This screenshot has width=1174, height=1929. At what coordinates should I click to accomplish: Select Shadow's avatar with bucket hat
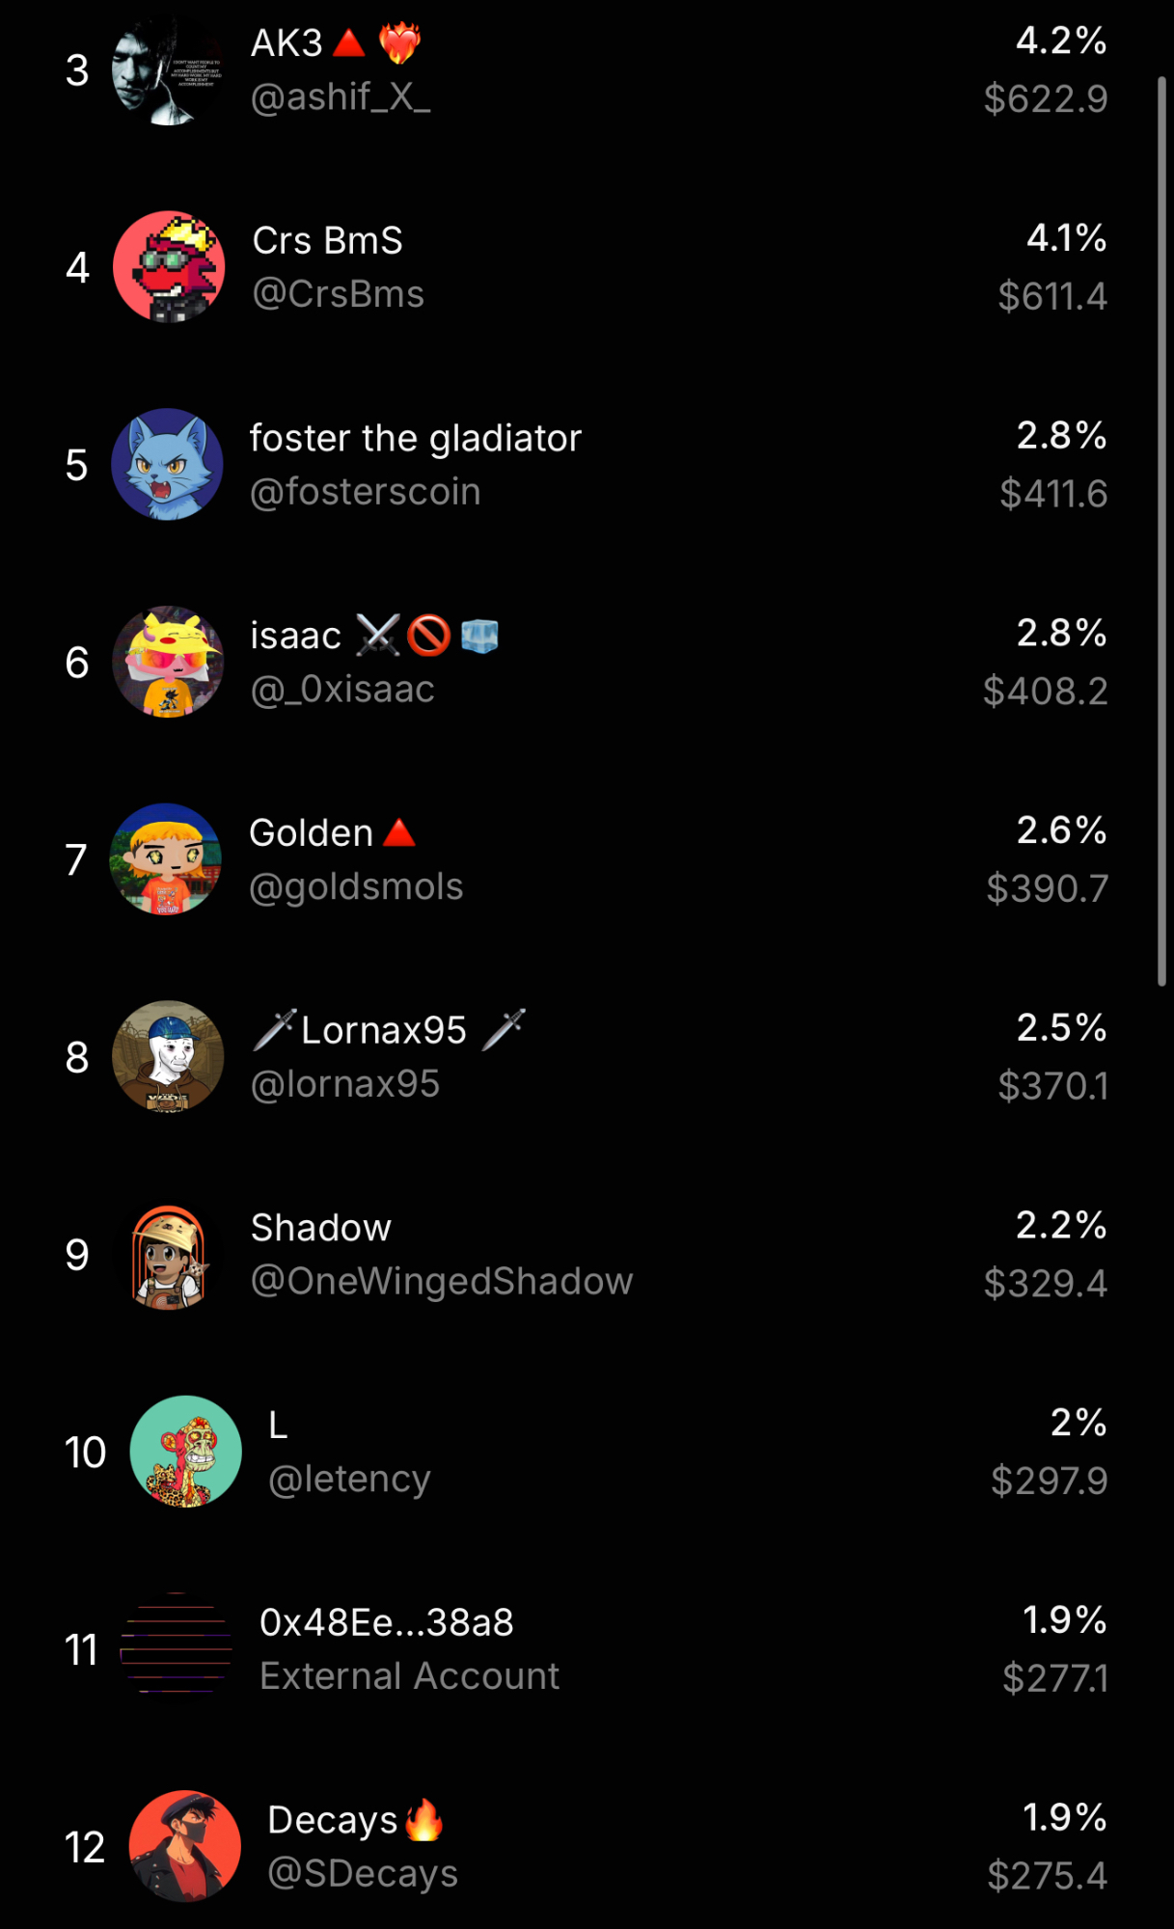[x=169, y=1255]
